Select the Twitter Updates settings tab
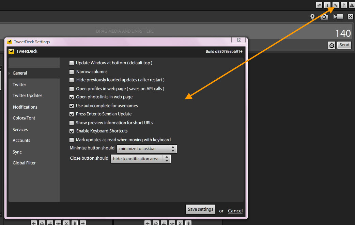The height and width of the screenshot is (225, 355). pyautogui.click(x=28, y=96)
